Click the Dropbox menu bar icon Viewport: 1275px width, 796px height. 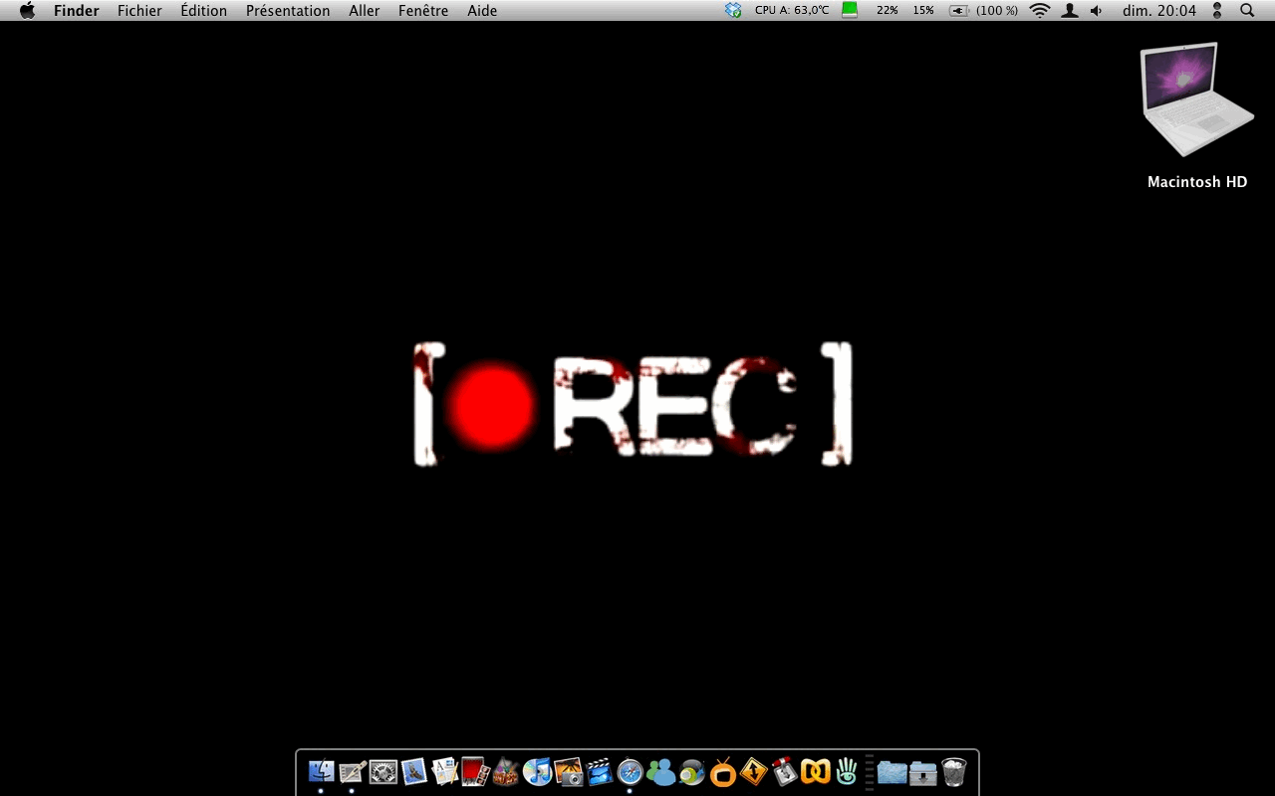pyautogui.click(x=733, y=10)
